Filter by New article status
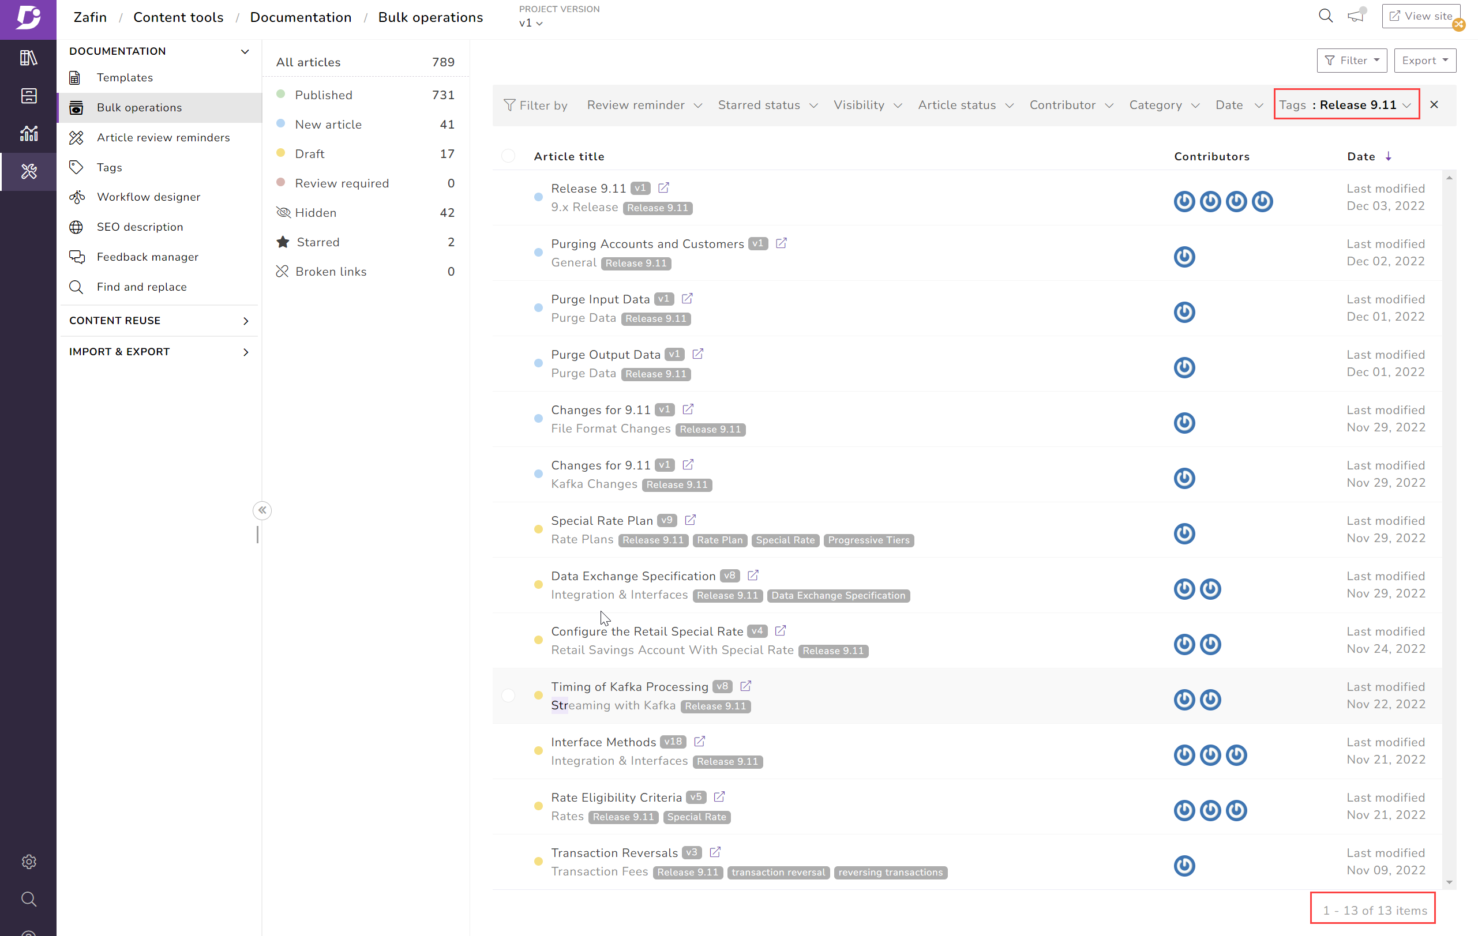The width and height of the screenshot is (1478, 936). [x=365, y=124]
